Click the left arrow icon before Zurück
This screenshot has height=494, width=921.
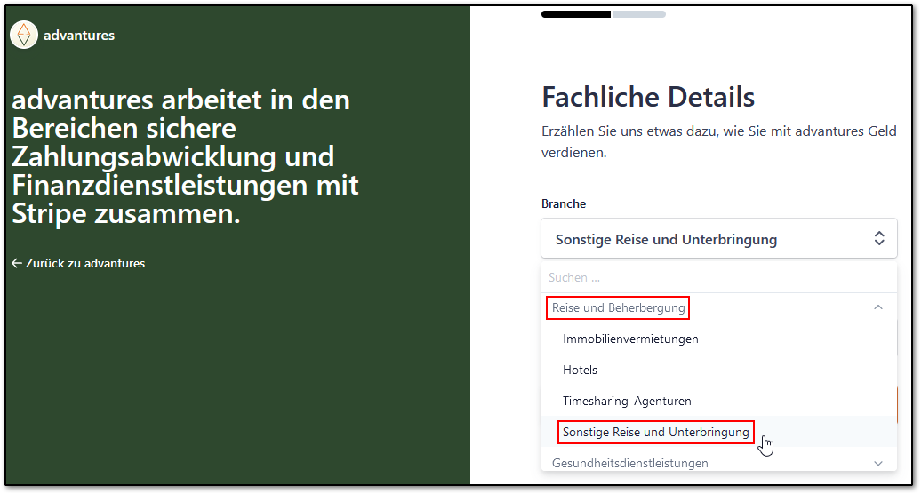[17, 263]
